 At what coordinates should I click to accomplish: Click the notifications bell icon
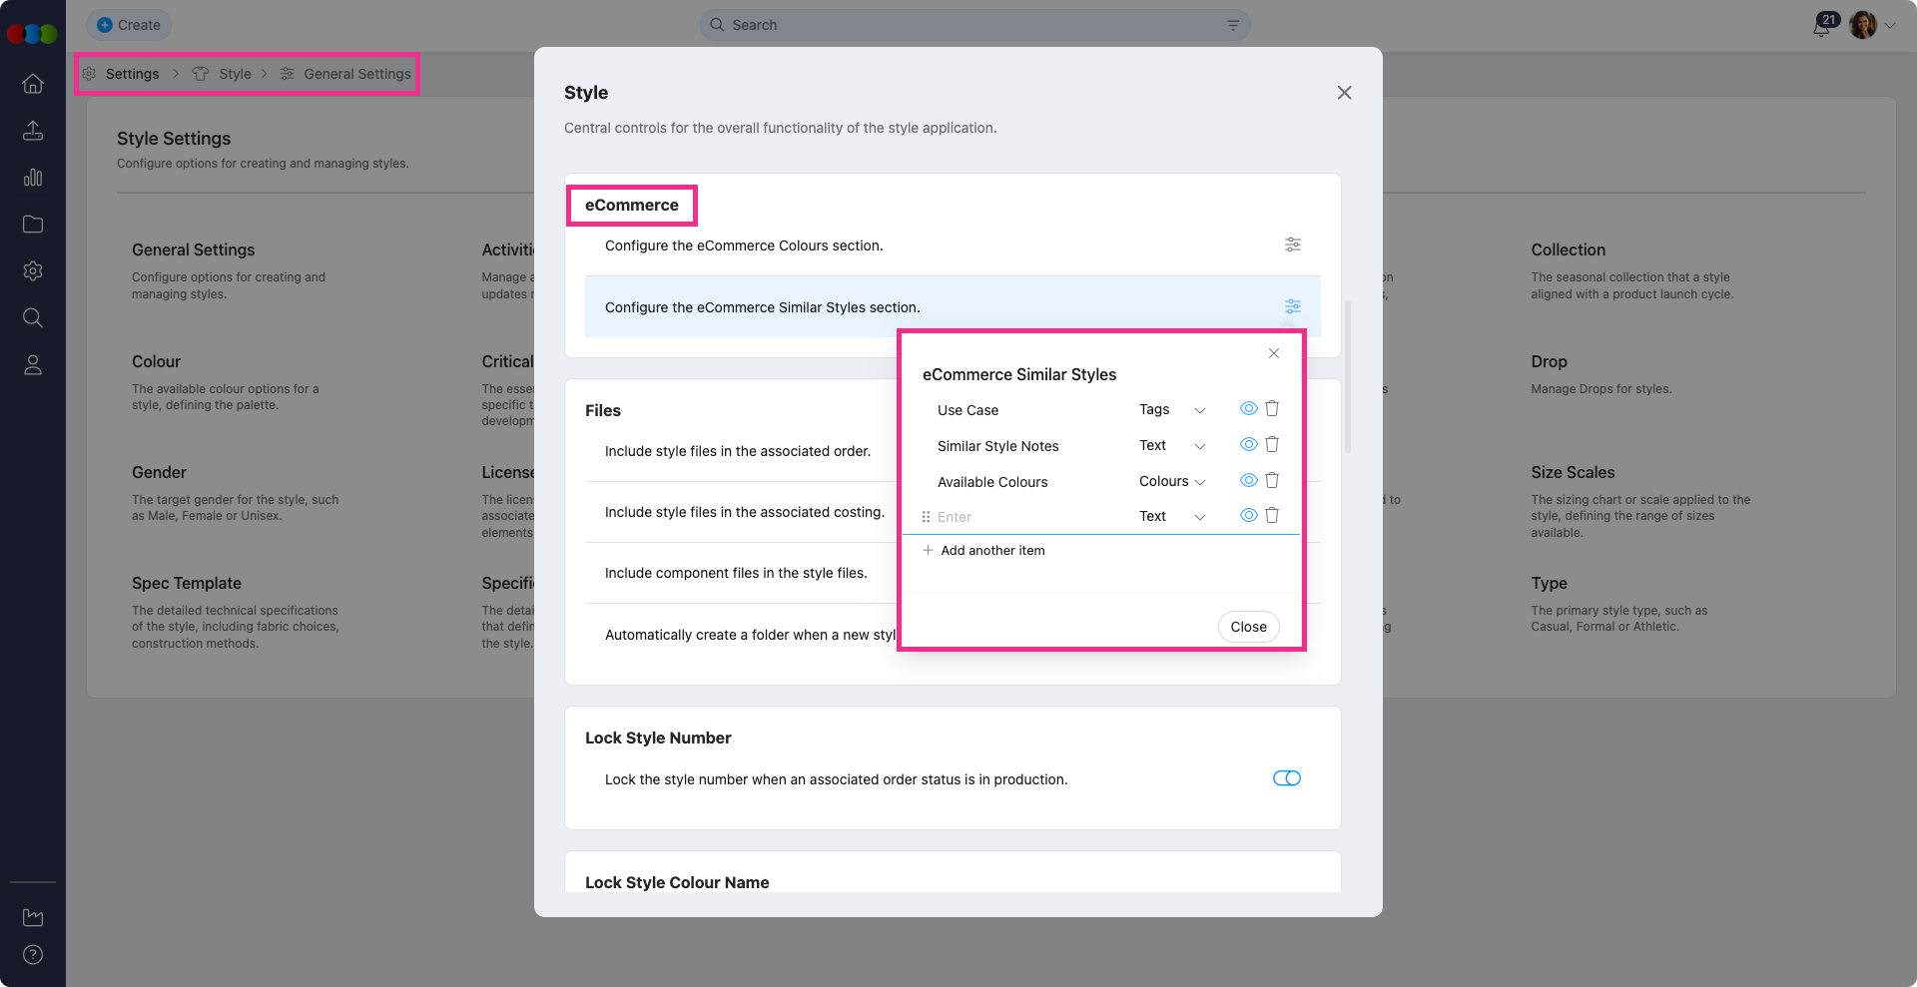coord(1822,26)
